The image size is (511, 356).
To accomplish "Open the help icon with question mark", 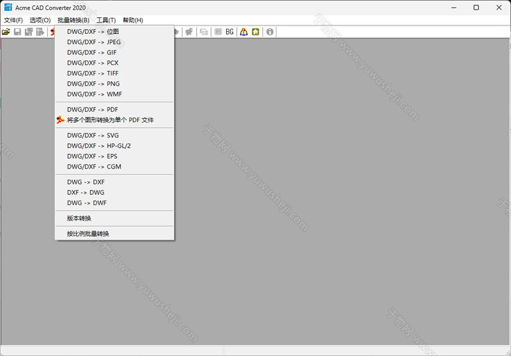I will [x=244, y=31].
